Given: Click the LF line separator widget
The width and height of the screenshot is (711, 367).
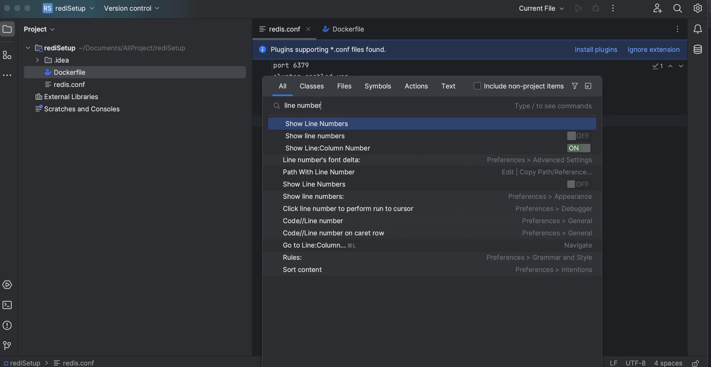Looking at the screenshot, I should click(x=613, y=363).
